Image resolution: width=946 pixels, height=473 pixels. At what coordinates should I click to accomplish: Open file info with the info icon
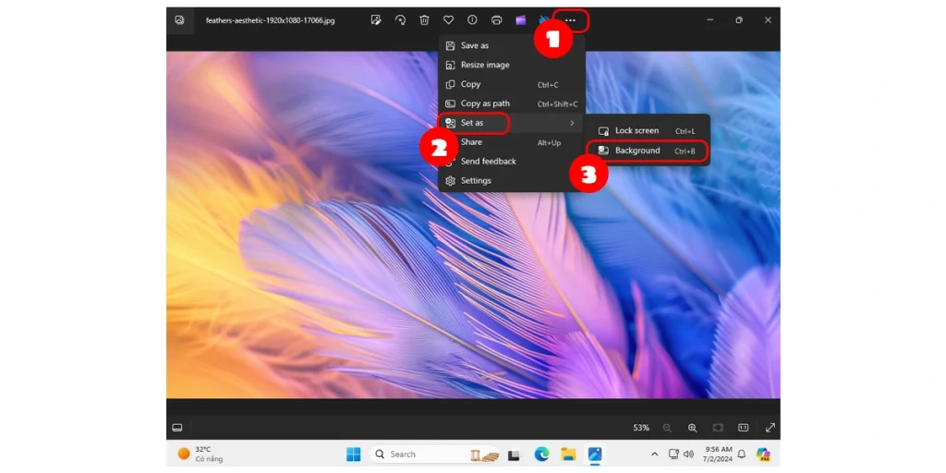coord(472,19)
